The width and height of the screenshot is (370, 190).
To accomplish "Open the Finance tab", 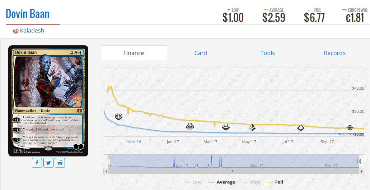I will [134, 53].
